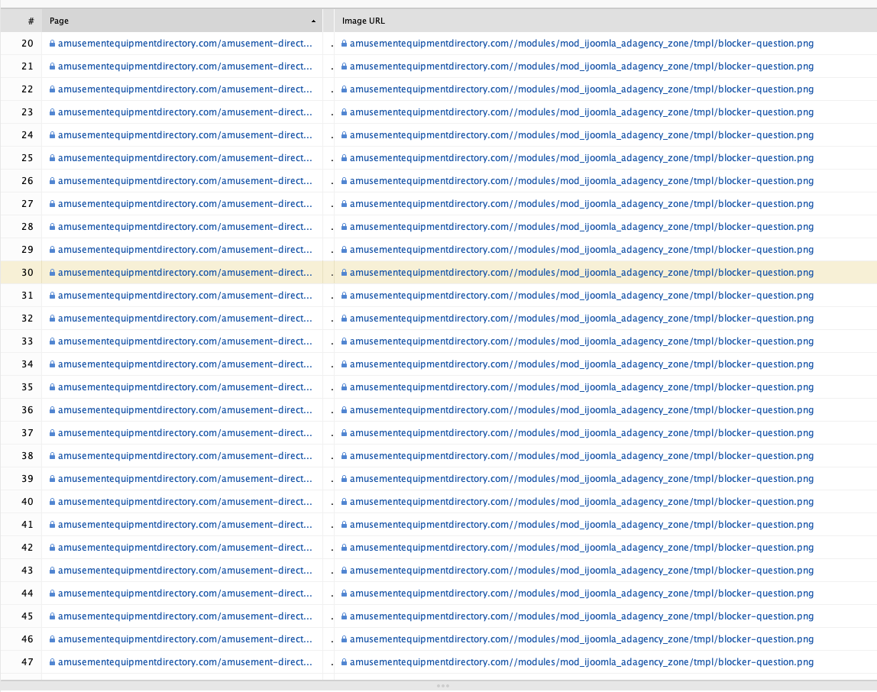This screenshot has width=877, height=692.
Task: Open the Page link in row 45
Action: pos(185,616)
